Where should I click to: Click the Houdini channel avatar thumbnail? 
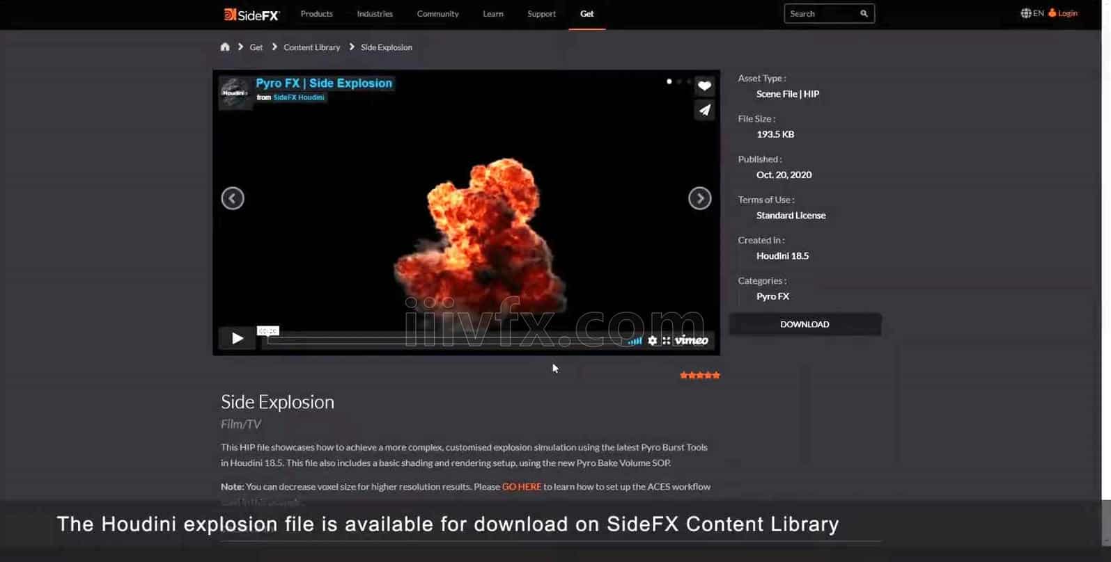[235, 93]
